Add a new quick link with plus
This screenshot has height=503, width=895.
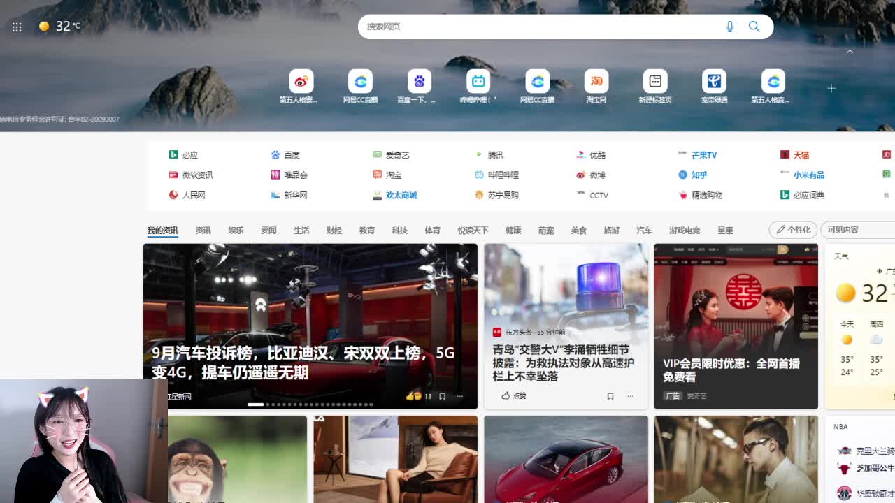831,88
